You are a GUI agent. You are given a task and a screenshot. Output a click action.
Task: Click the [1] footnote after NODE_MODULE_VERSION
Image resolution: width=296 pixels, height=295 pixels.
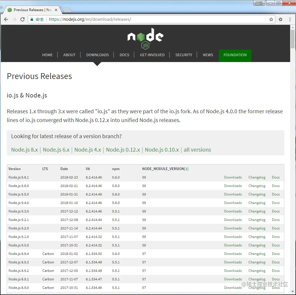point(186,169)
